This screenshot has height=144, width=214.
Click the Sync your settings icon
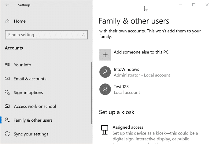click(x=8, y=134)
